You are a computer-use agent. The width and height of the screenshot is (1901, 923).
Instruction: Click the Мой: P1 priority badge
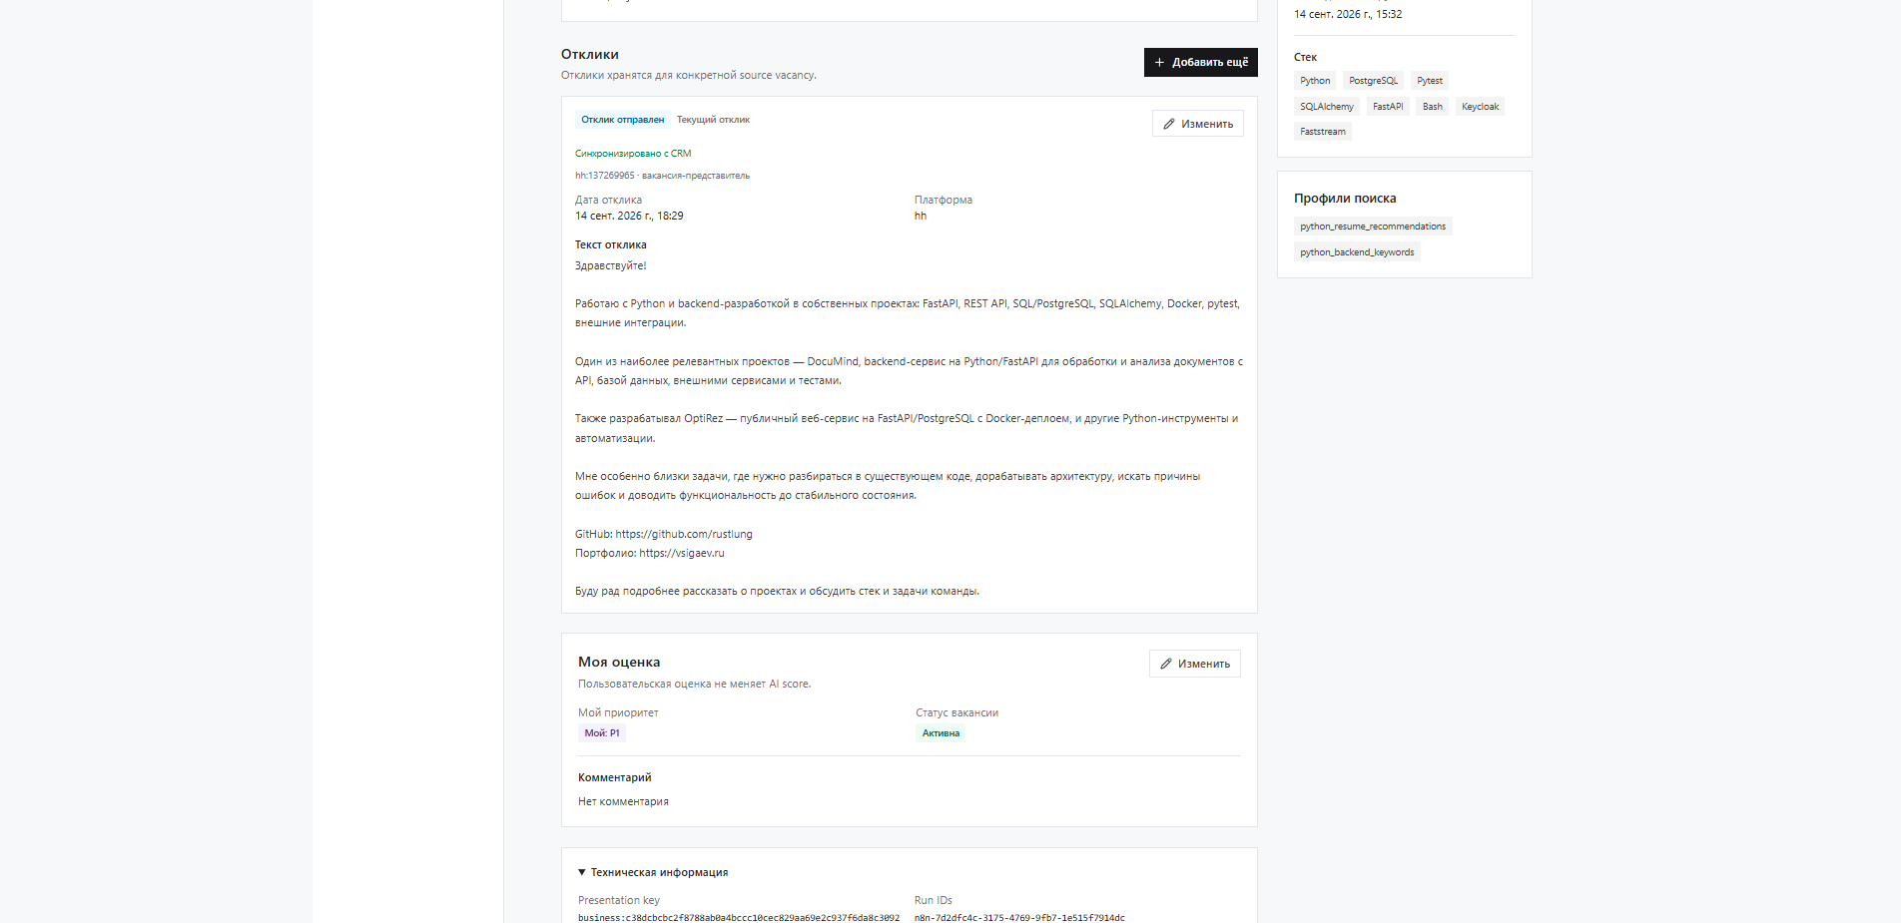(x=602, y=733)
